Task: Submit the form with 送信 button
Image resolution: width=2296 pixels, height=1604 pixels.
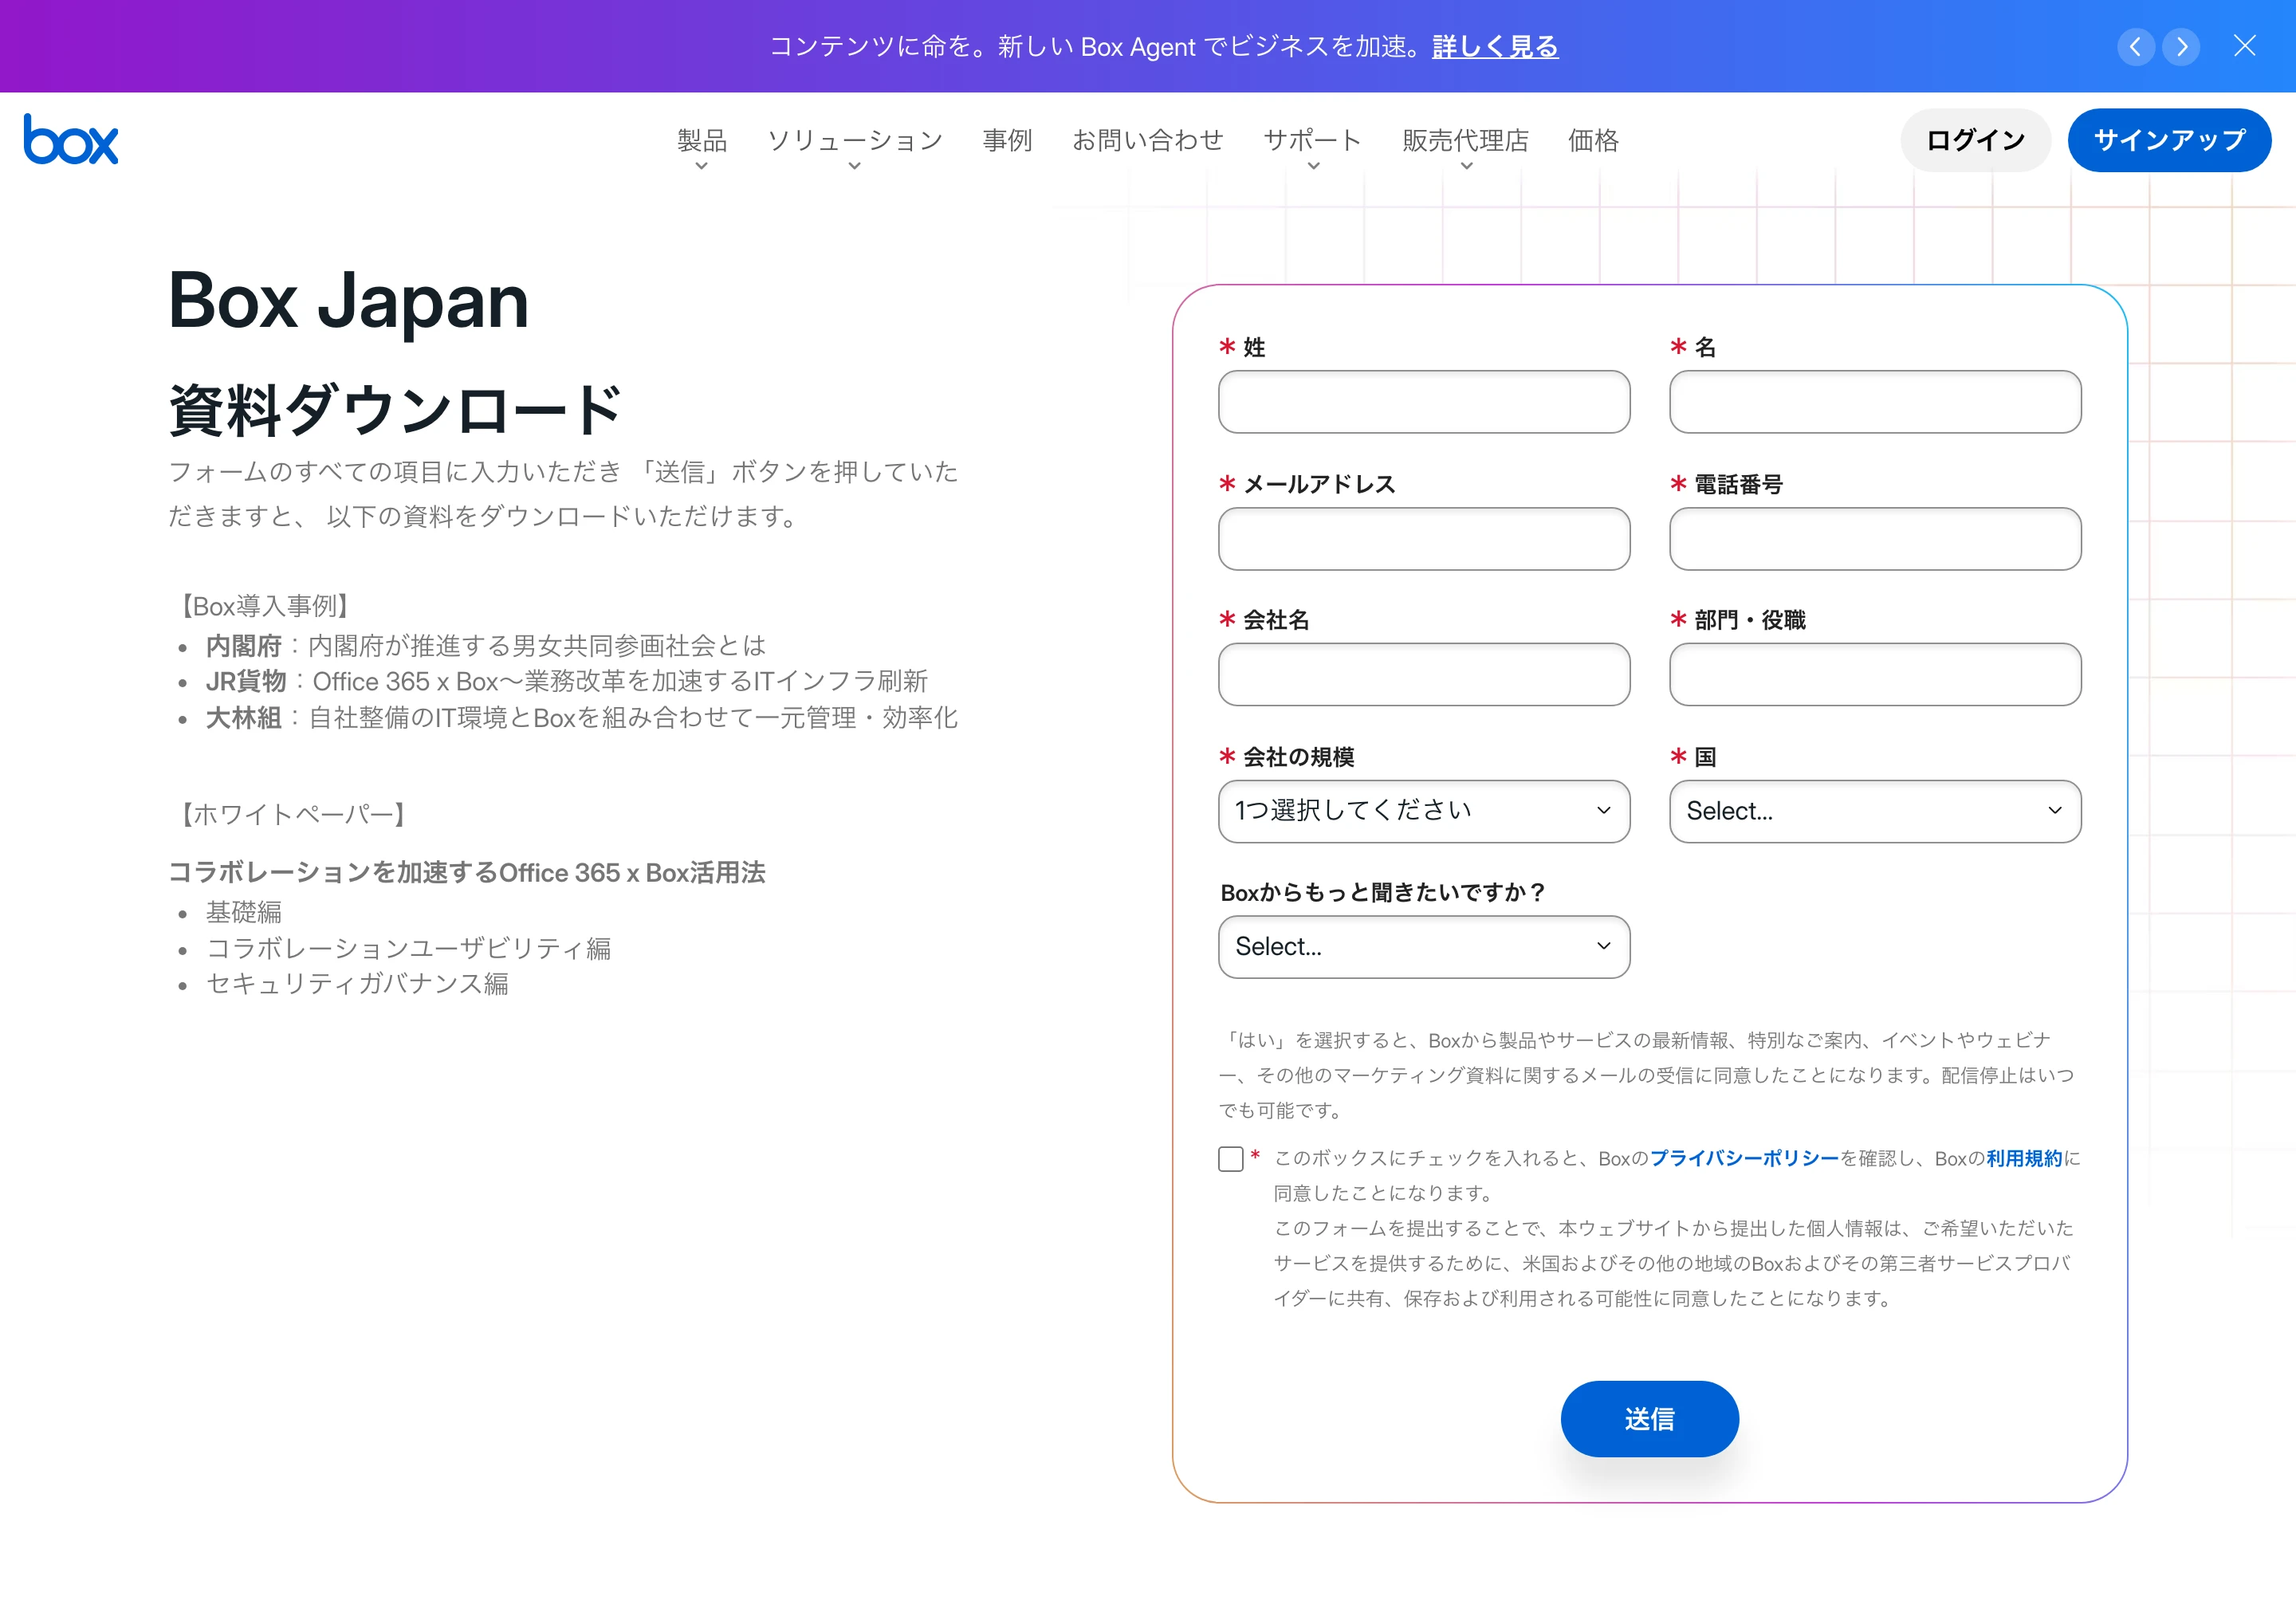Action: pyautogui.click(x=1649, y=1419)
